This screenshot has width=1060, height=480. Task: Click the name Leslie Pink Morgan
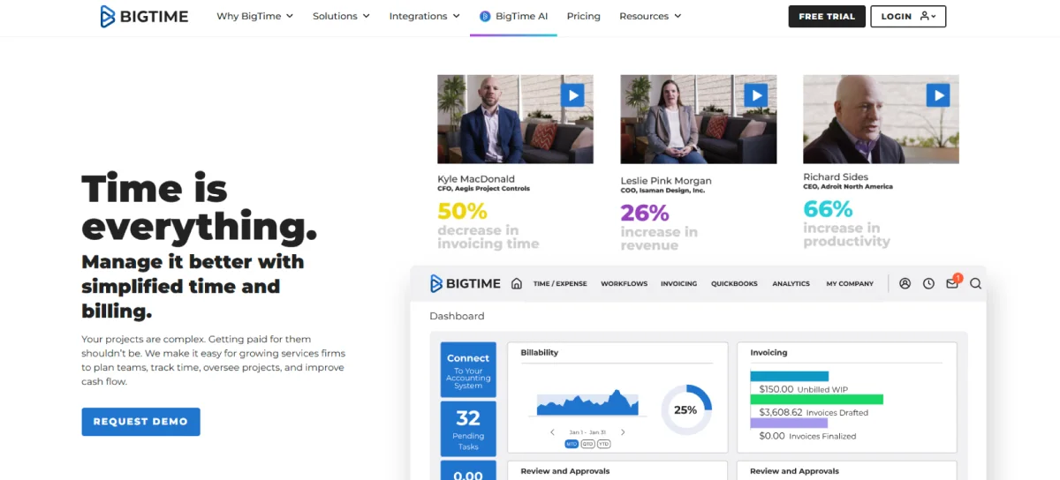[x=666, y=181]
